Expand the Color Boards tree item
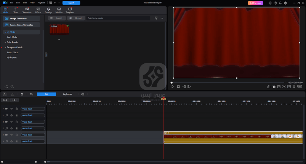Viewport: 306px width, 164px height. tap(5, 42)
